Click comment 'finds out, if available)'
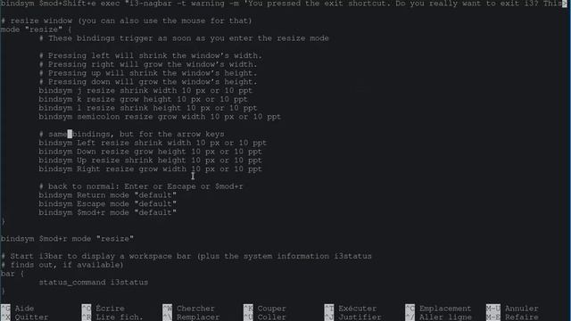 coord(62,266)
